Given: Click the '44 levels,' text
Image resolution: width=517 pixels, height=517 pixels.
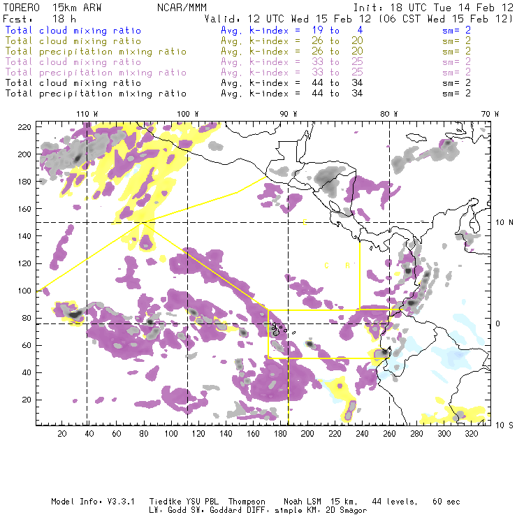Looking at the screenshot, I should [395, 502].
